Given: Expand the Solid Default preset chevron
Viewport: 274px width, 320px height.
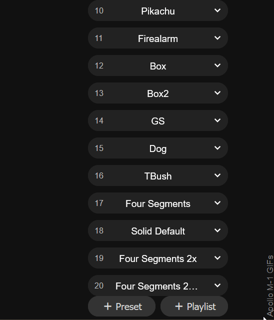Looking at the screenshot, I should (217, 230).
